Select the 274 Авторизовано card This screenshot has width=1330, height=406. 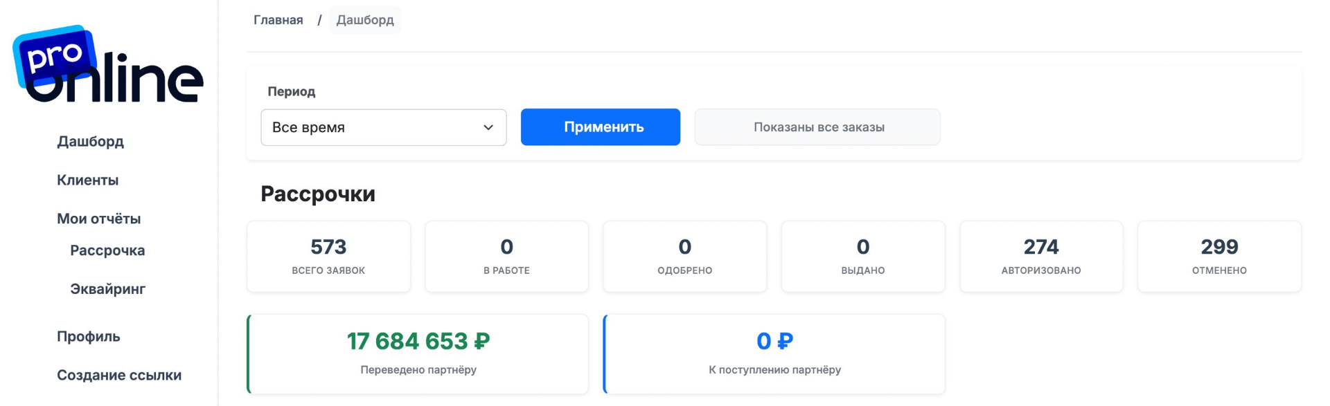tap(1041, 257)
